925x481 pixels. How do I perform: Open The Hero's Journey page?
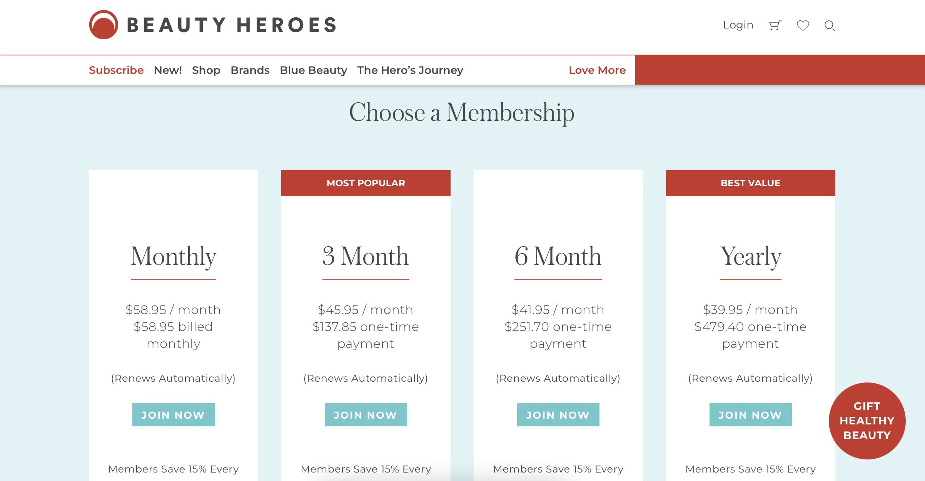410,70
